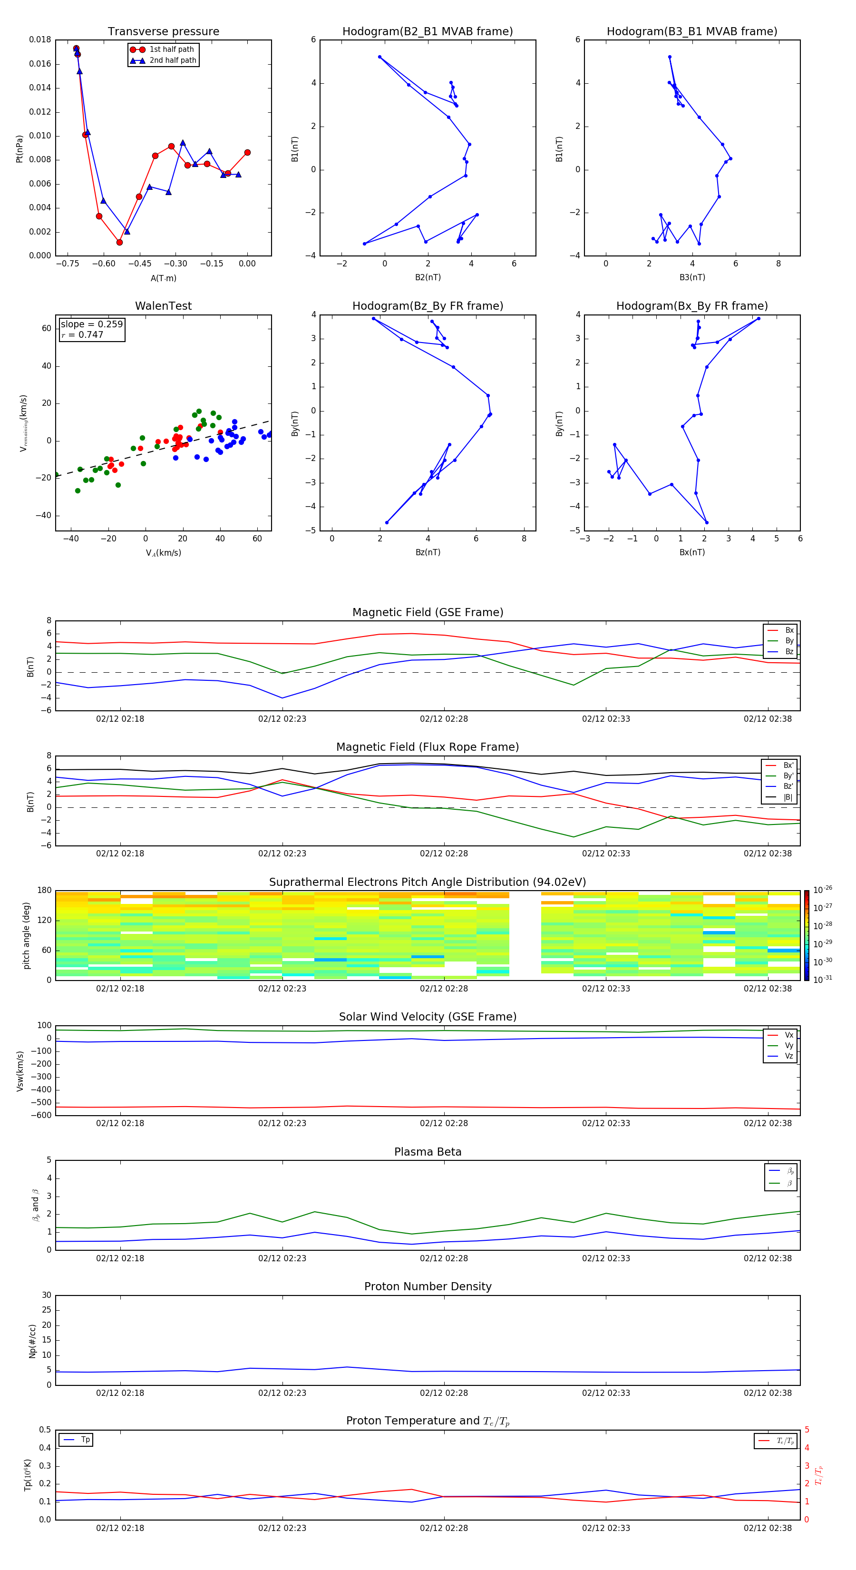856x1570 pixels.
Task: Click the "B2(nT)" x-axis label
Action: coord(428,277)
